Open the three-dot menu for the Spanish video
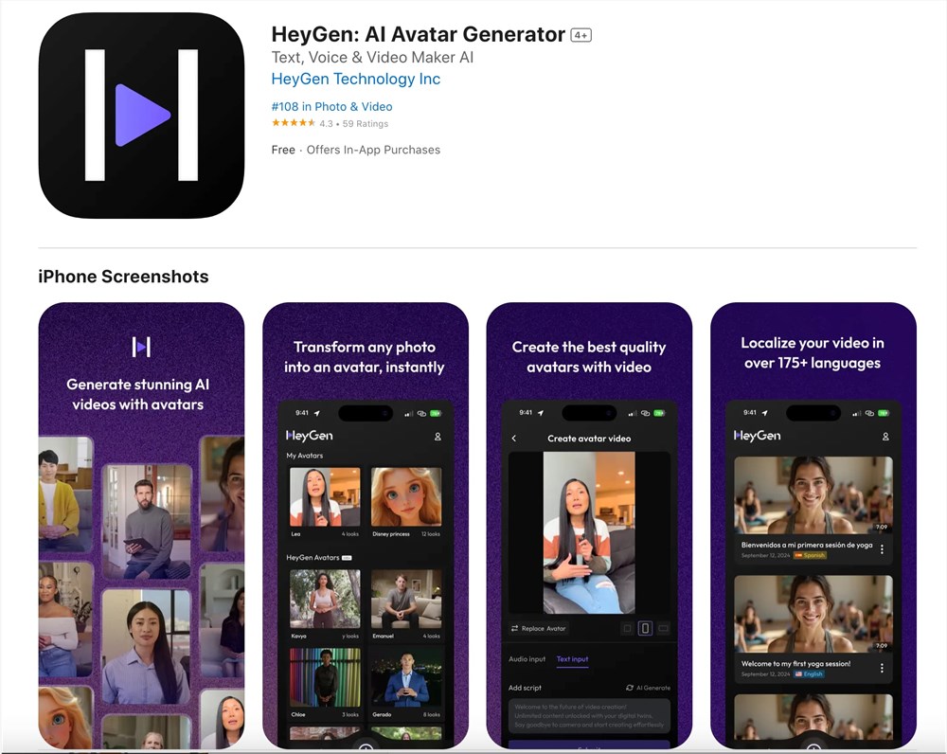Screen dimensions: 947x754 [882, 549]
